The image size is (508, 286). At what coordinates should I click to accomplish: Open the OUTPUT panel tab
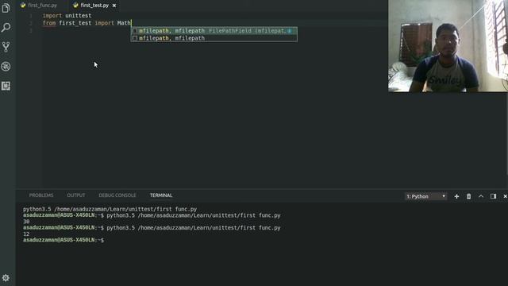click(76, 195)
